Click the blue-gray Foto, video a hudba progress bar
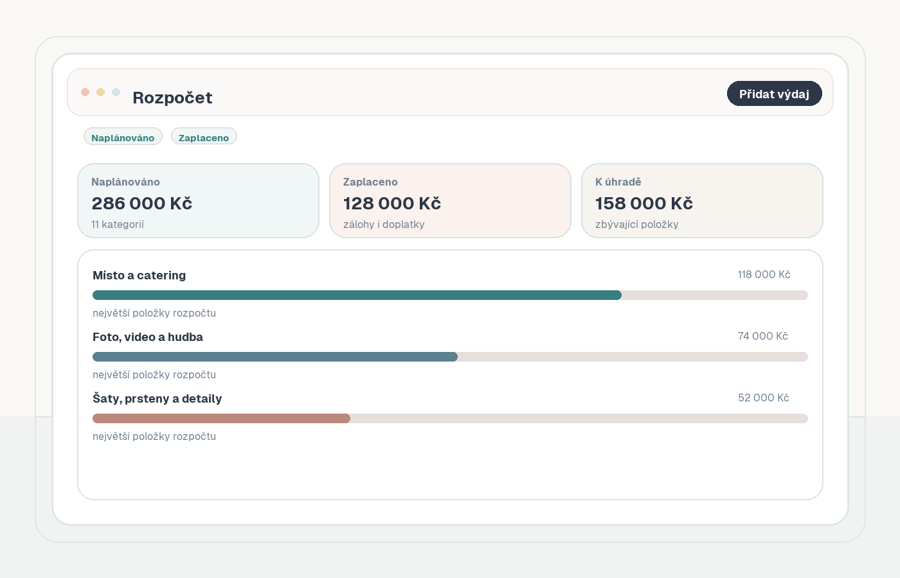The height and width of the screenshot is (578, 900). click(275, 357)
